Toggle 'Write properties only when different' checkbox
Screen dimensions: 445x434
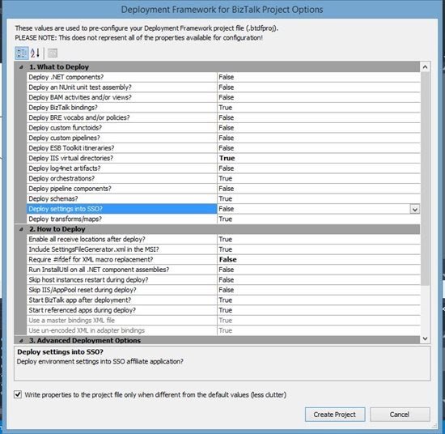coord(18,394)
